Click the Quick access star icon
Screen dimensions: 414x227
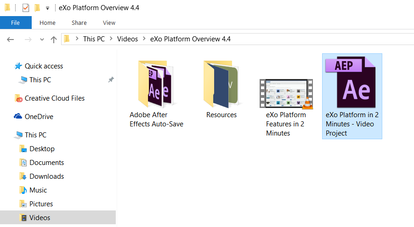click(x=18, y=66)
